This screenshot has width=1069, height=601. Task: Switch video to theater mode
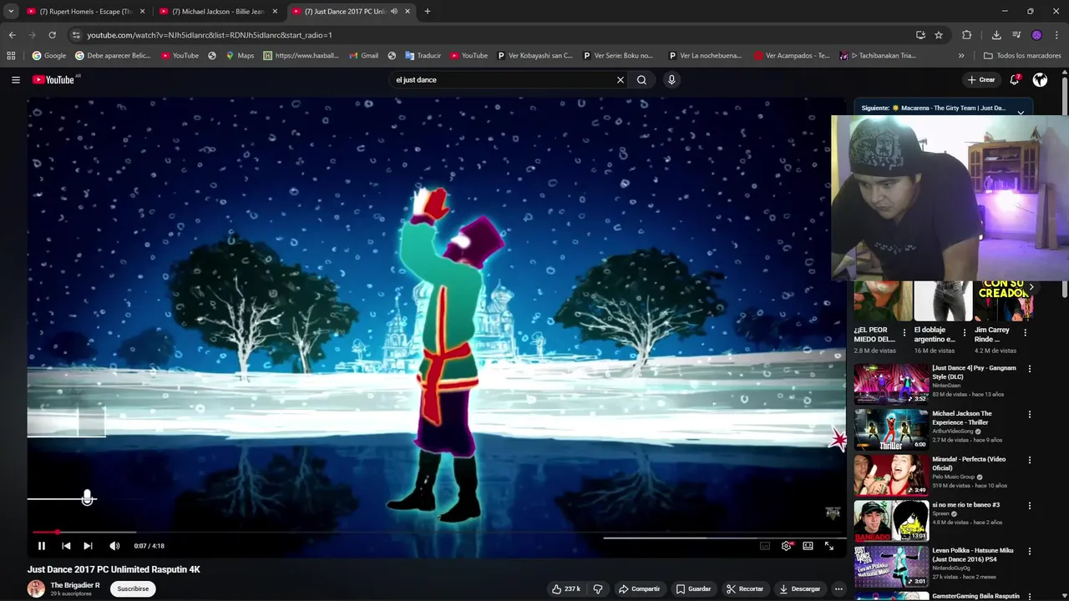click(808, 546)
